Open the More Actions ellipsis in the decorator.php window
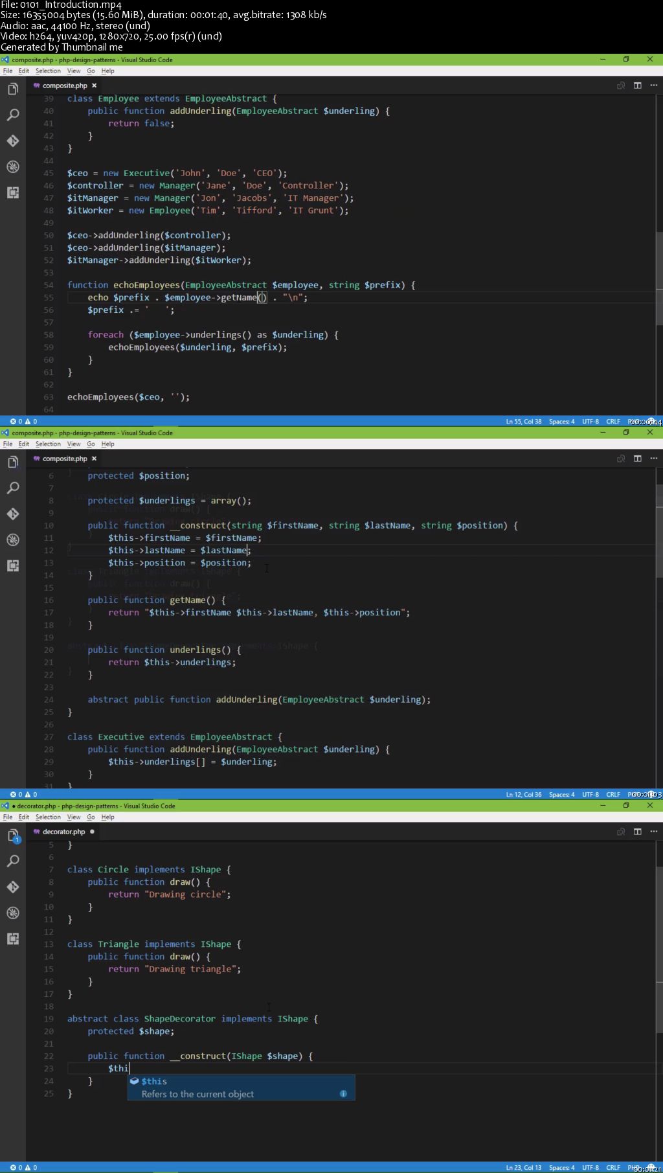Image resolution: width=663 pixels, height=1173 pixels. coord(653,832)
